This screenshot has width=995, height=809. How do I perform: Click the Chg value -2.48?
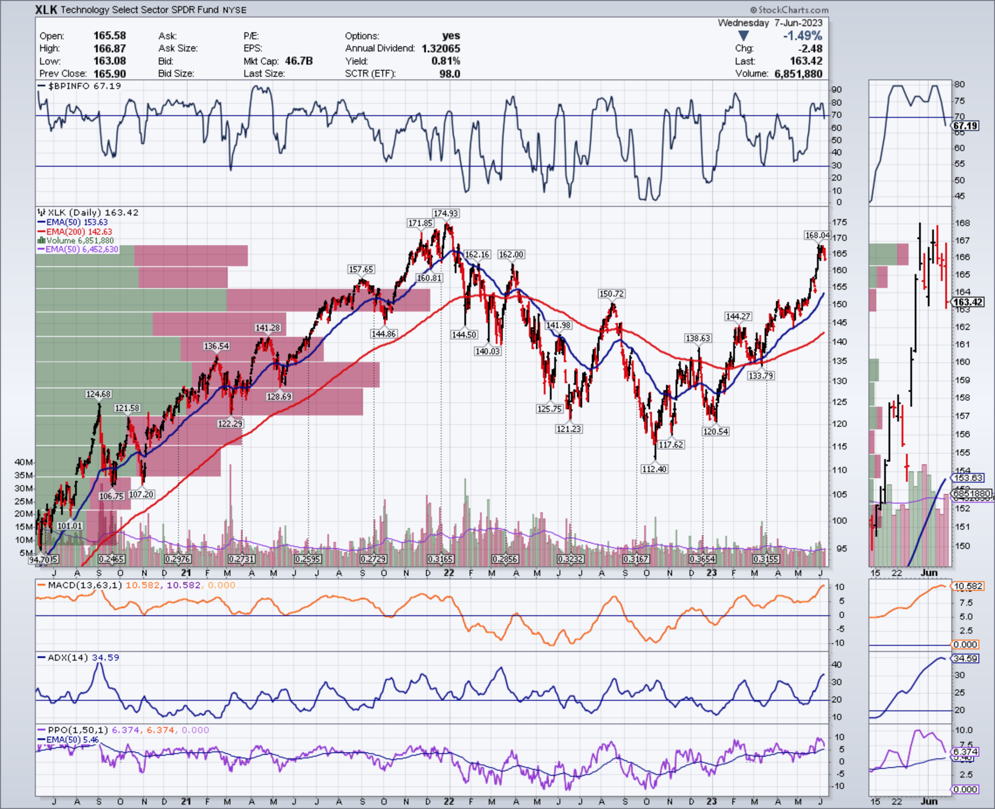coord(811,48)
